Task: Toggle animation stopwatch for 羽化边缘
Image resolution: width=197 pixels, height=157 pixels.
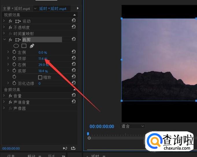Action: pos(14,83)
